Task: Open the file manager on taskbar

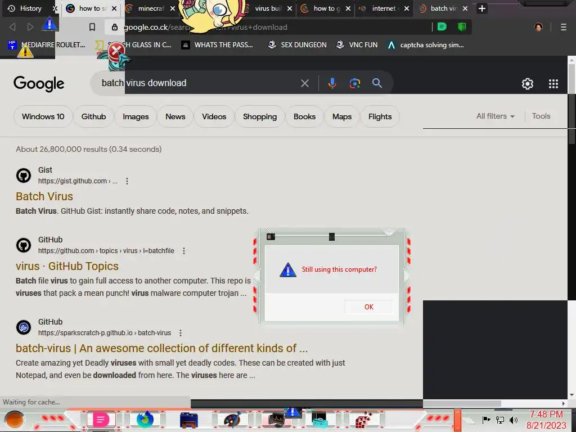Action: [189, 420]
